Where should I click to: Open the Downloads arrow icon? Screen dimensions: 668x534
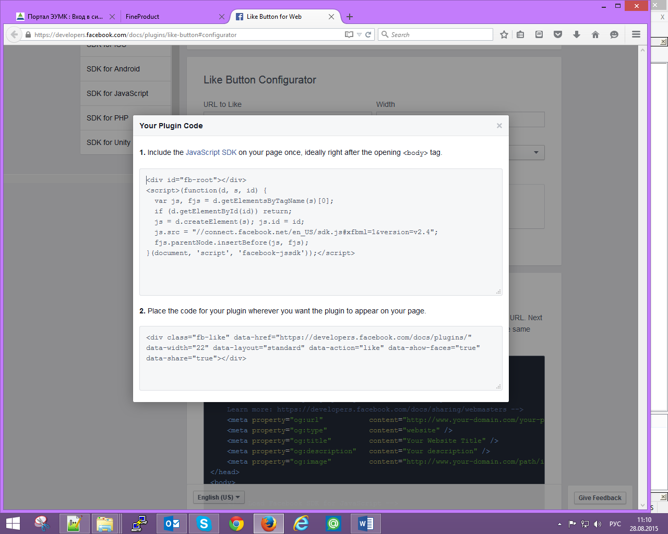[577, 34]
